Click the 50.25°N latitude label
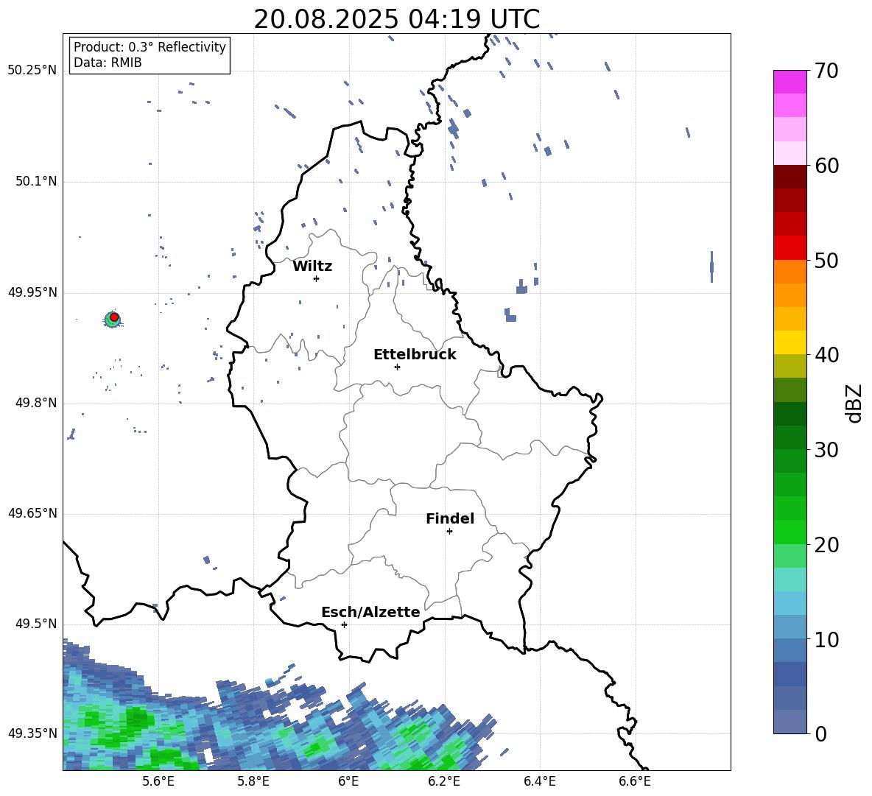This screenshot has height=796, width=872. pos(32,71)
